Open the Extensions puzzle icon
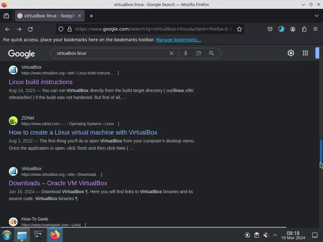Viewport: 323px width, 242px height. [304, 29]
